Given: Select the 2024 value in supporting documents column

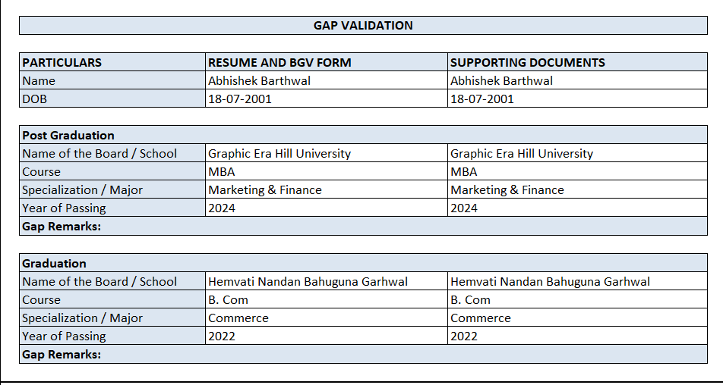Looking at the screenshot, I should pos(577,208).
